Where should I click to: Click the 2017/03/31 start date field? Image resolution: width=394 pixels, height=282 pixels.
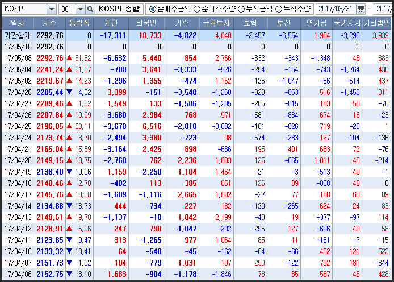336,9
